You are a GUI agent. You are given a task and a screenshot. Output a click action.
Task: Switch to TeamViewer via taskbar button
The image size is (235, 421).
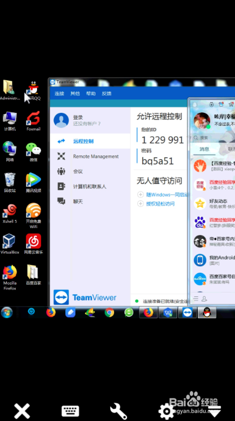(x=187, y=313)
